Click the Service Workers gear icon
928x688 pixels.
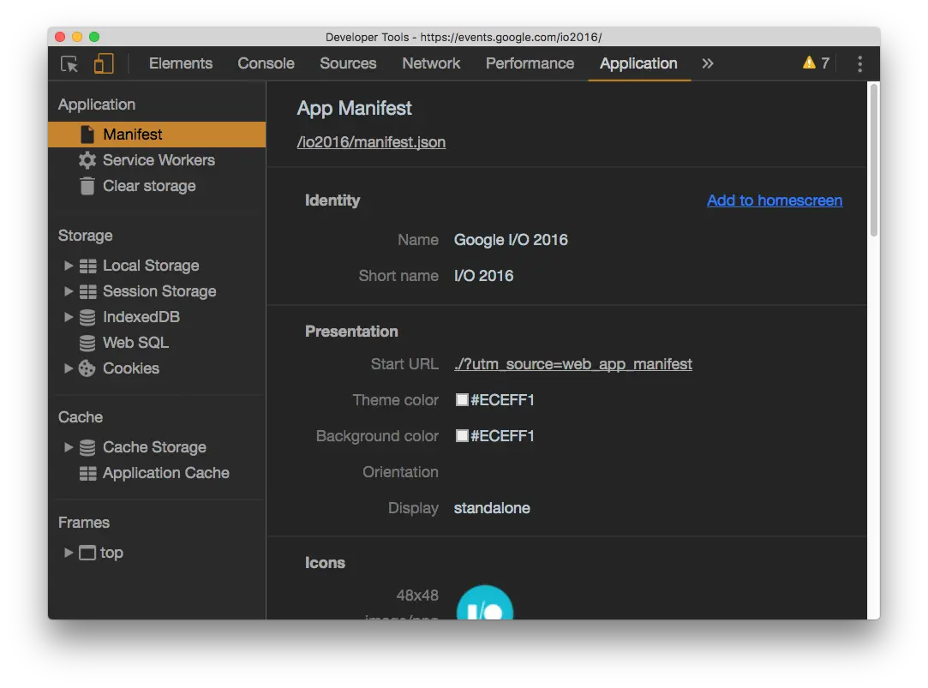[x=87, y=160]
